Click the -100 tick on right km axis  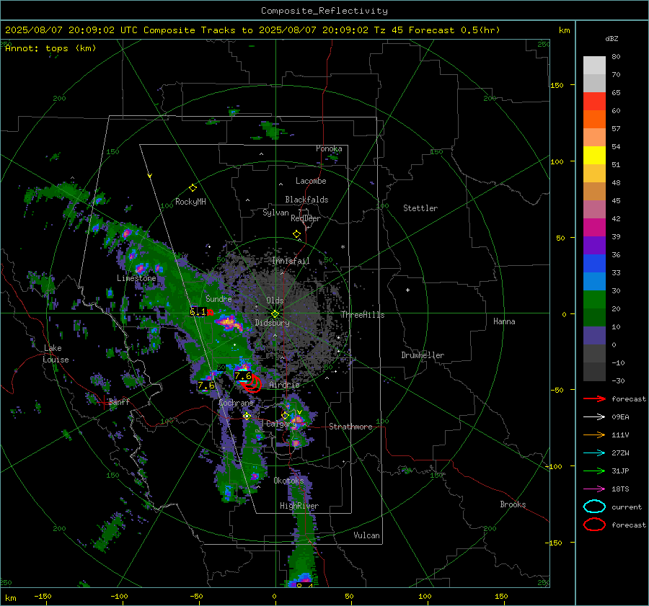pyautogui.click(x=553, y=467)
